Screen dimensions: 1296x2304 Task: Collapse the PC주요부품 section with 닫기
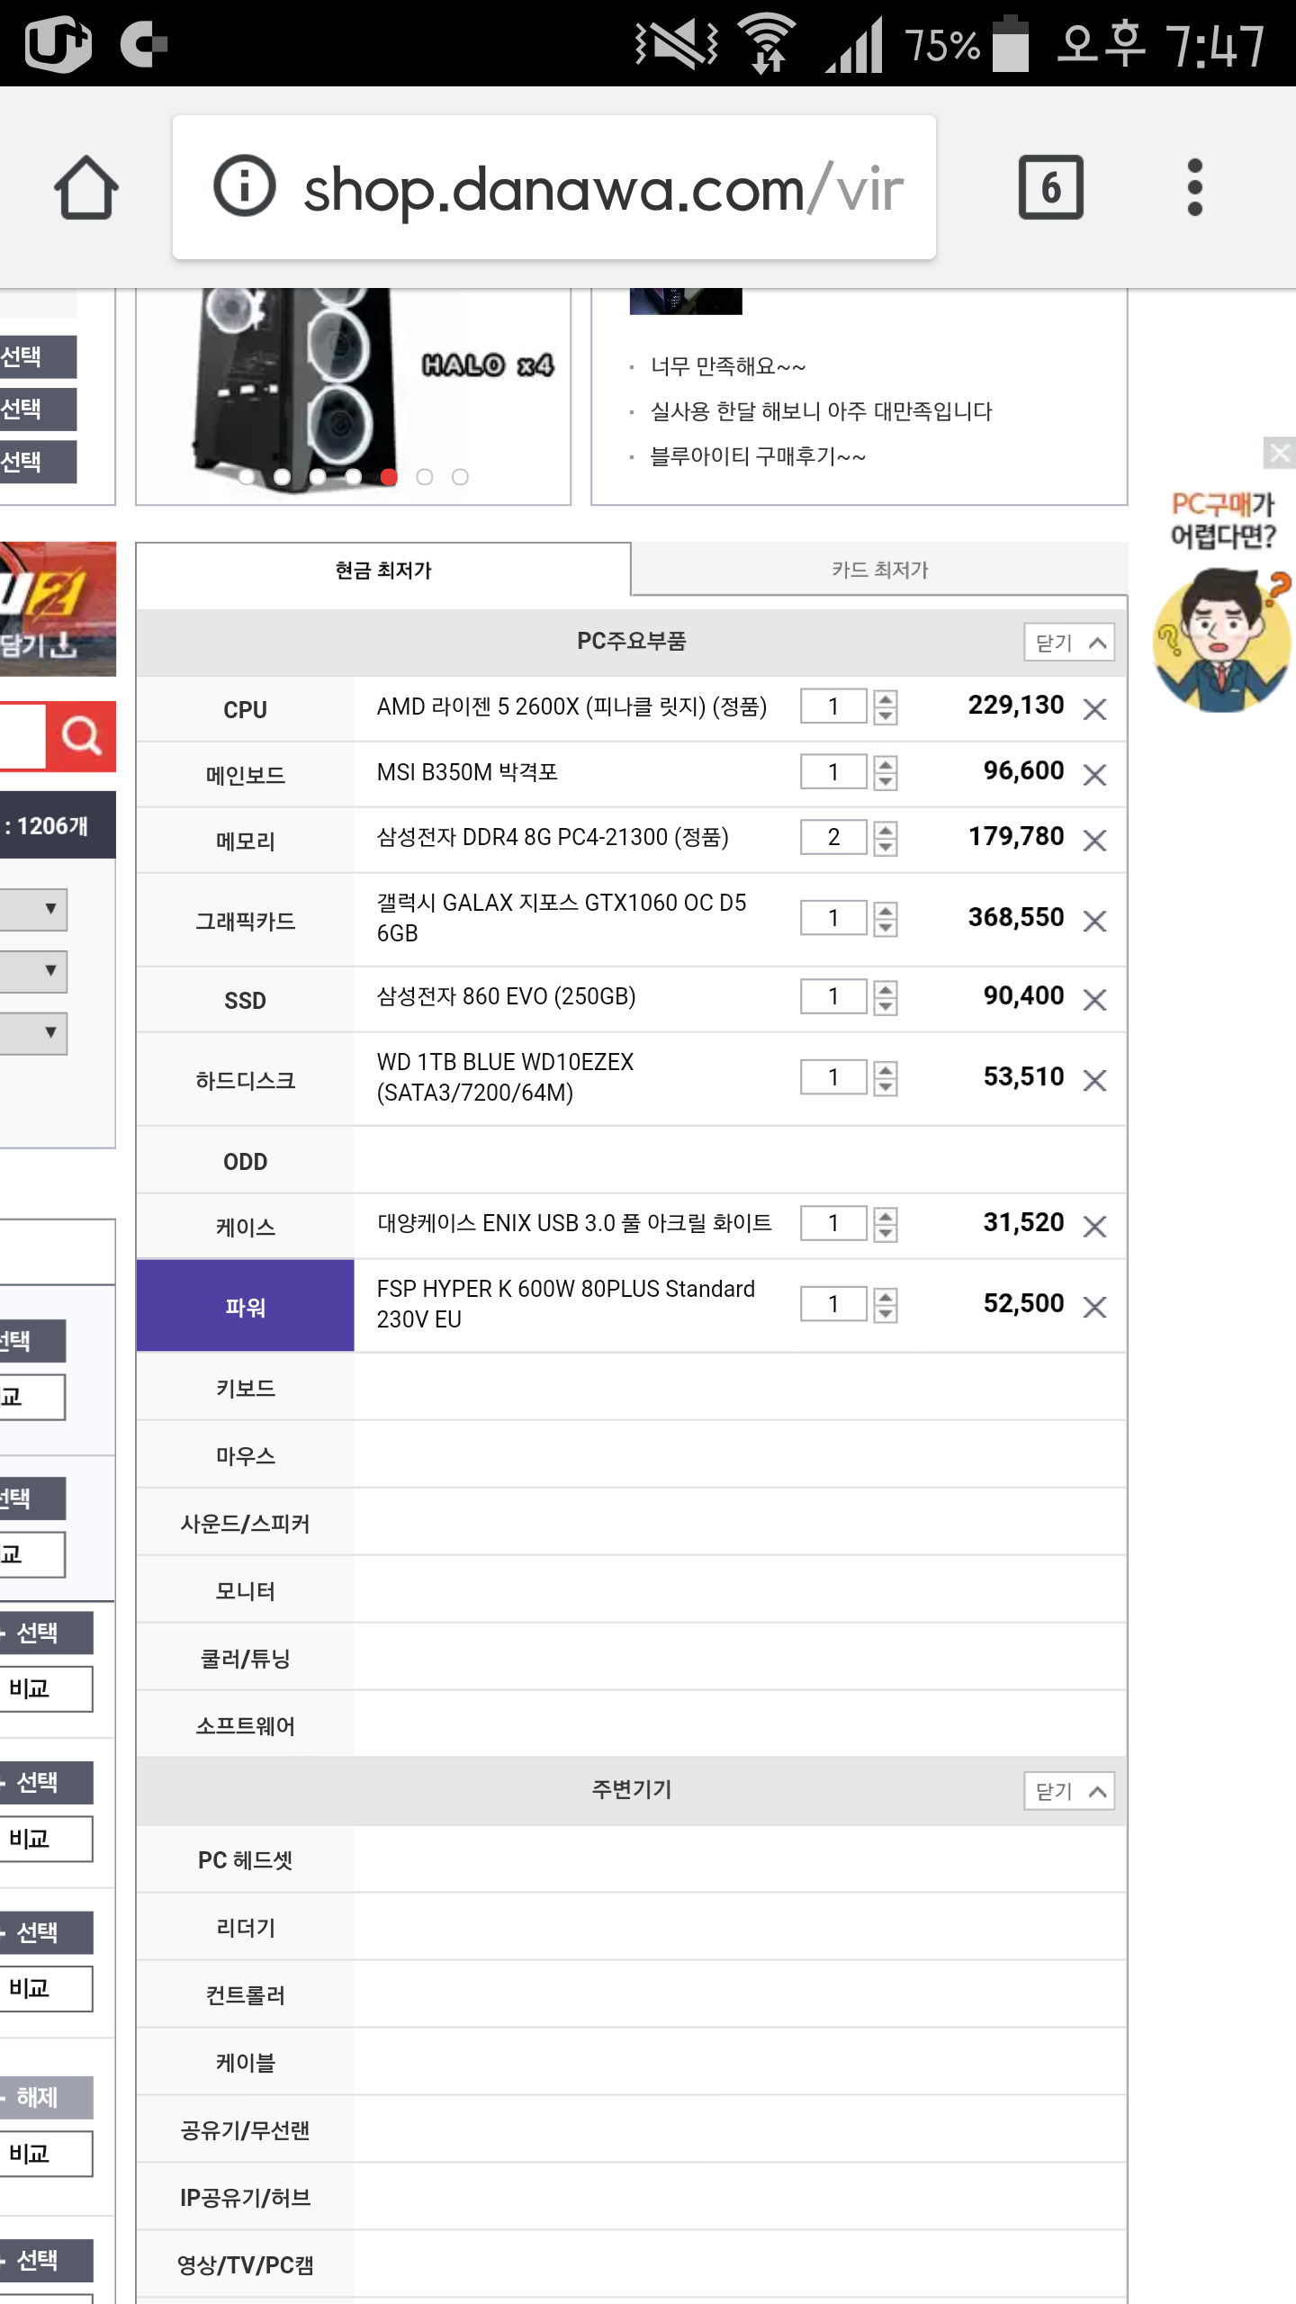tap(1069, 643)
